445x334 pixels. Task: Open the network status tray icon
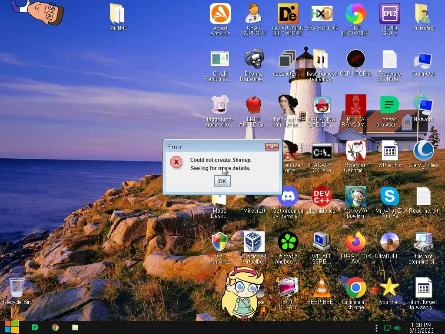[x=387, y=328]
